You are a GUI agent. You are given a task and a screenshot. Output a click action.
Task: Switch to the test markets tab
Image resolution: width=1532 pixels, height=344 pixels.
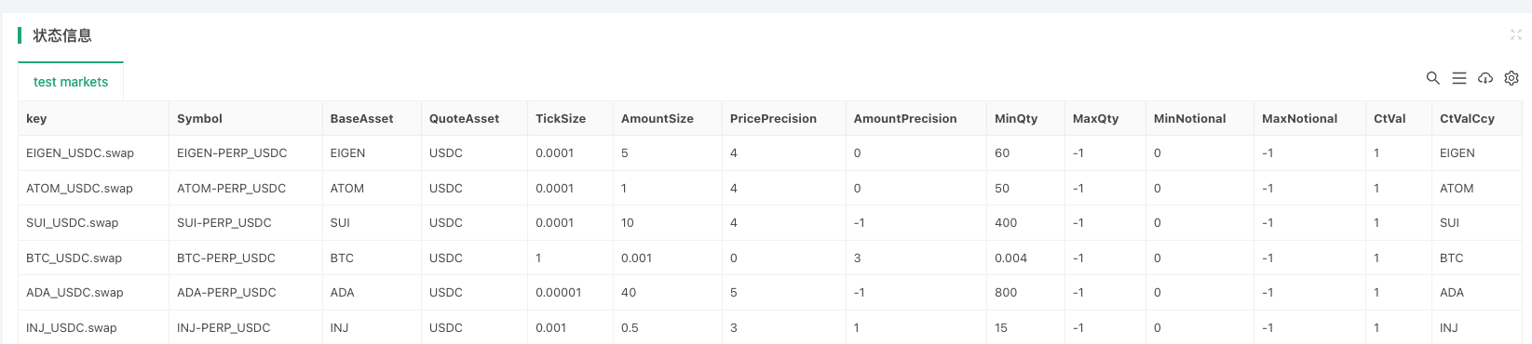71,82
